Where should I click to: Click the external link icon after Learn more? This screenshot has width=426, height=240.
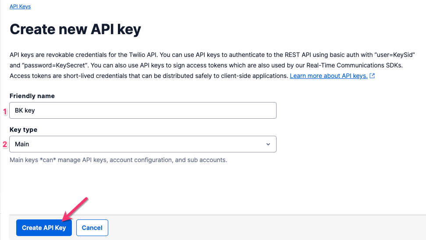click(372, 76)
